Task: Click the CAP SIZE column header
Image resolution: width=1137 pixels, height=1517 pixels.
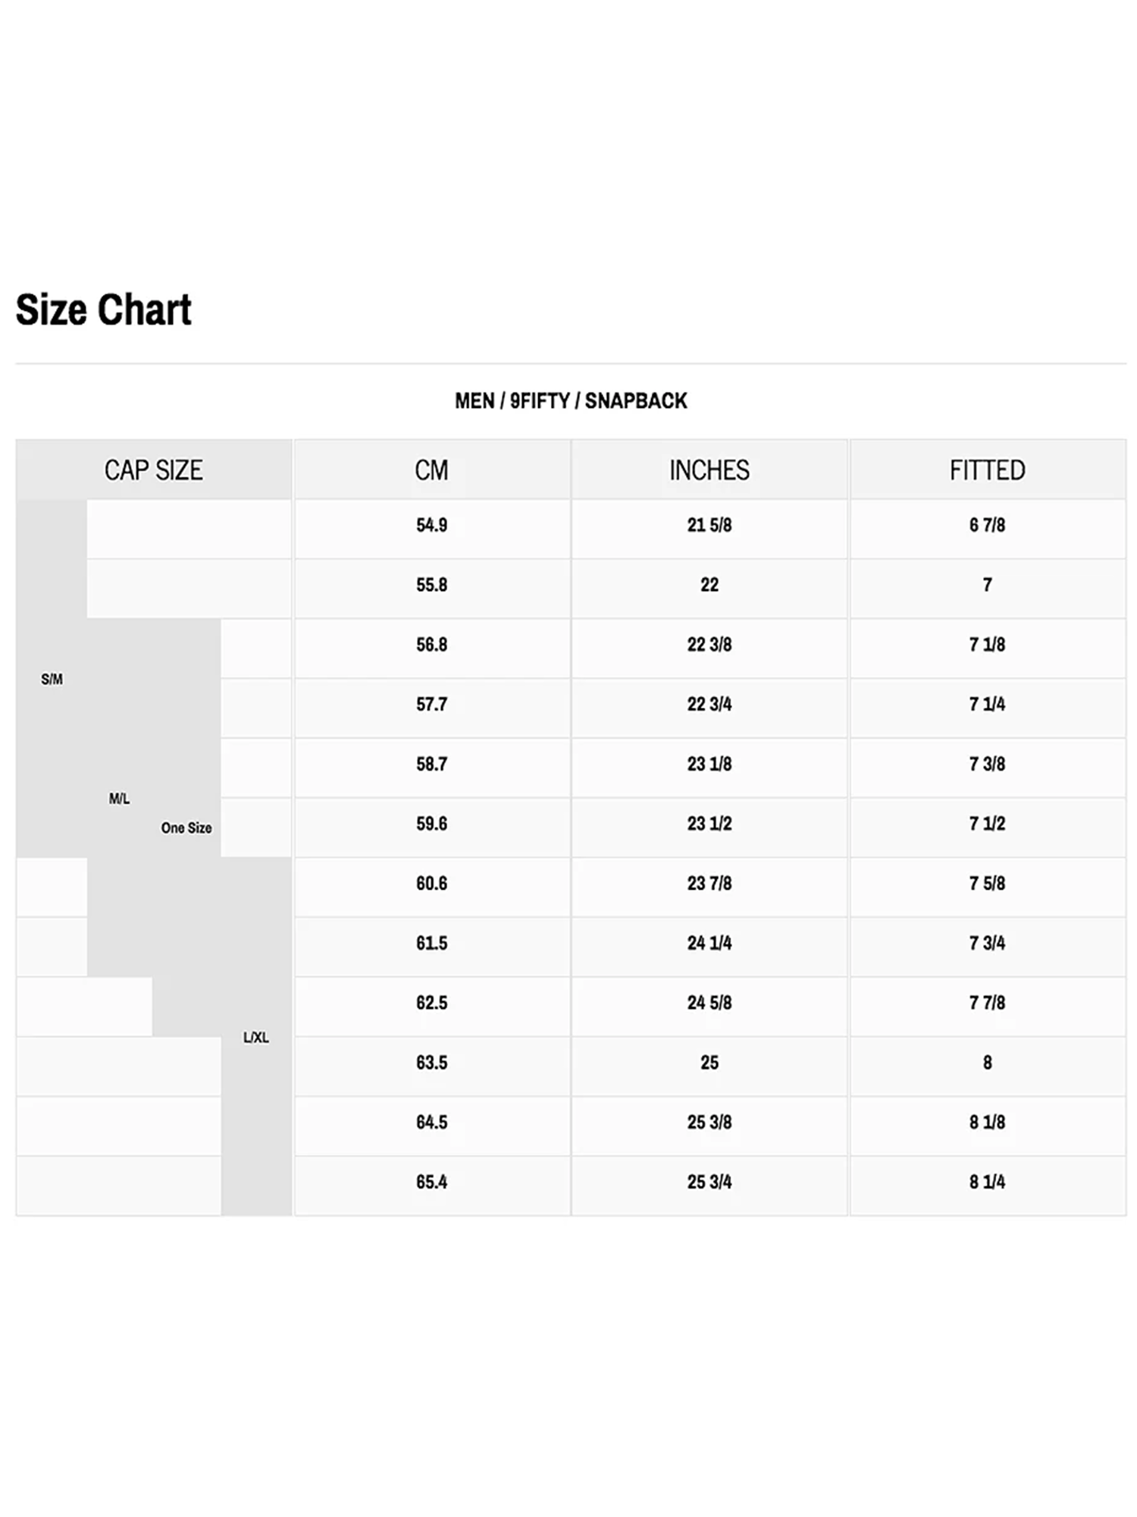Action: pos(154,470)
